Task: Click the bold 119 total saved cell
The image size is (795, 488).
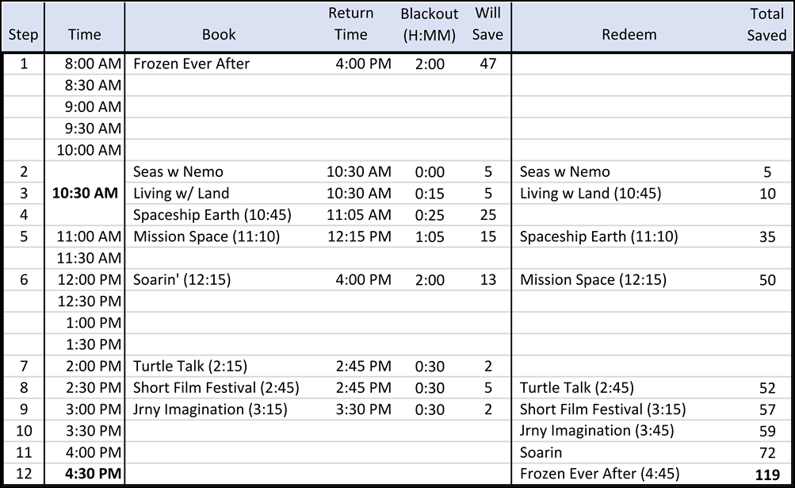Action: coord(767,475)
